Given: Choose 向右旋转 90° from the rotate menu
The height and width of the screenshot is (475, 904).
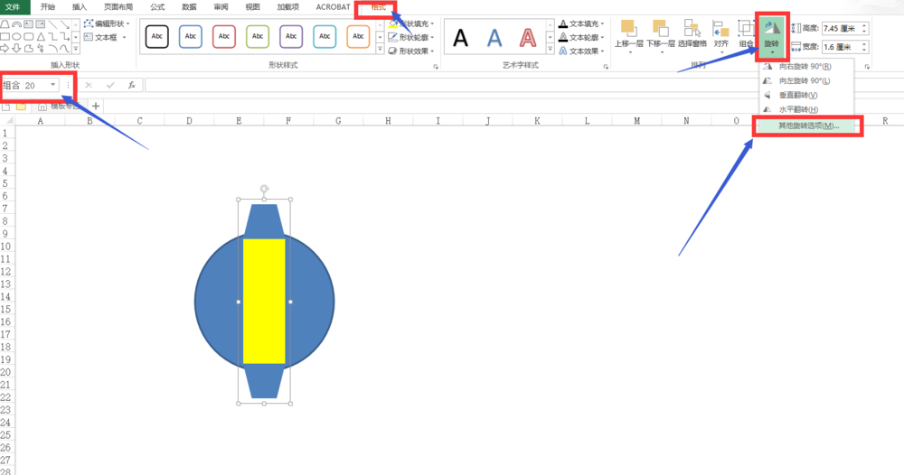Looking at the screenshot, I should point(805,67).
